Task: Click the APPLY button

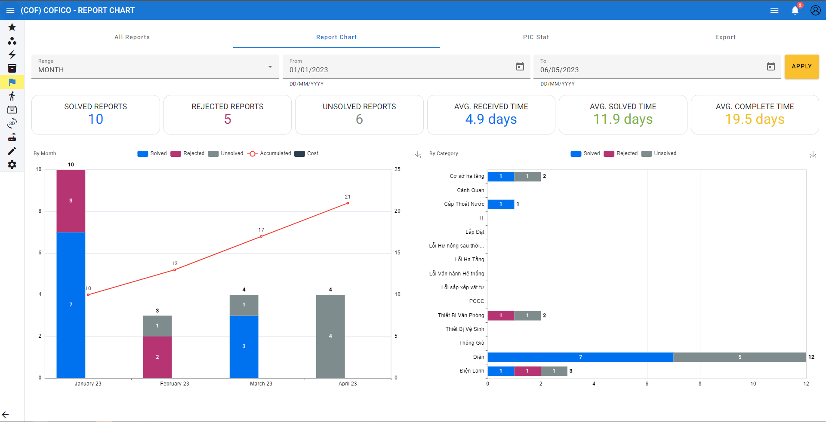Action: pyautogui.click(x=801, y=67)
